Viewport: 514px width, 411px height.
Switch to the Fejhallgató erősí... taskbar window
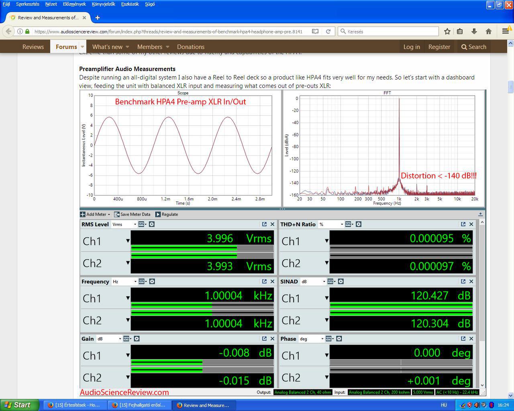[140, 405]
